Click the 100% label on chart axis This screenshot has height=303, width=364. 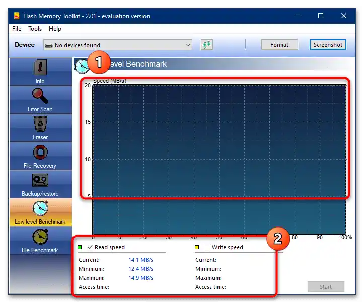(x=345, y=237)
